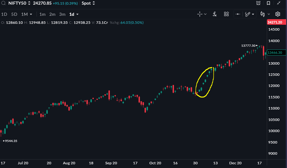
Task: Click the red 24271.20 current price label
Action: 276,22
